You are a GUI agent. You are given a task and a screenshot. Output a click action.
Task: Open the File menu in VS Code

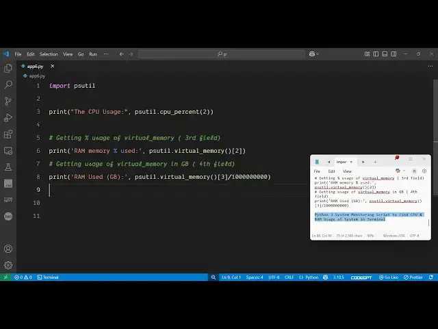point(18,54)
